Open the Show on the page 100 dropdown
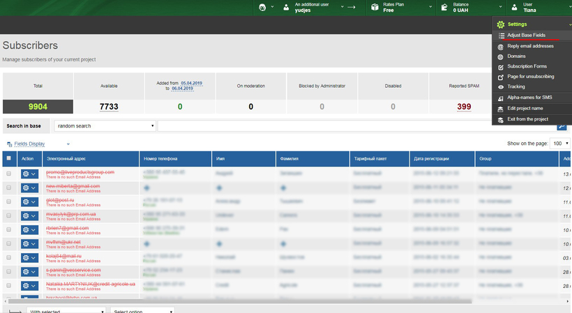 560,144
